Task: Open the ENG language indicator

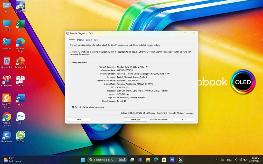Action: (229, 160)
